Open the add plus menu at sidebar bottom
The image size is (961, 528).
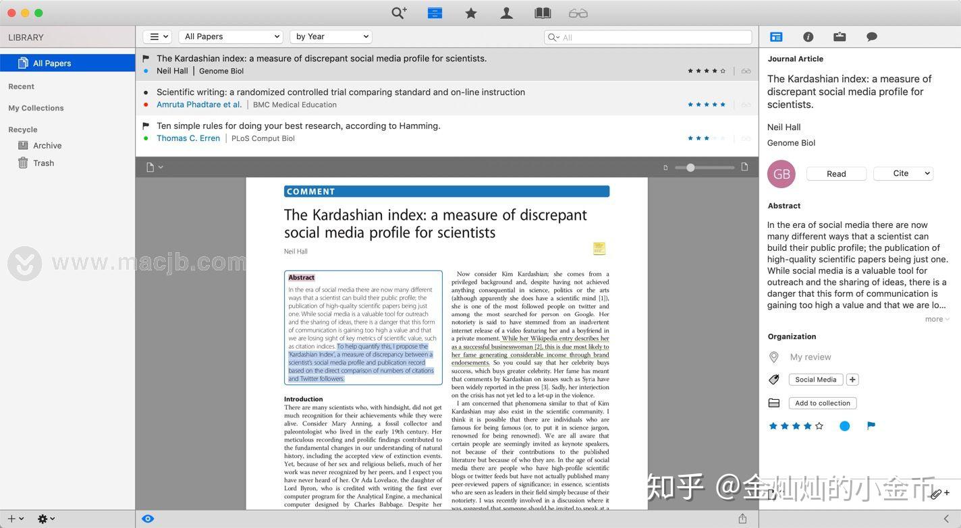pos(16,519)
